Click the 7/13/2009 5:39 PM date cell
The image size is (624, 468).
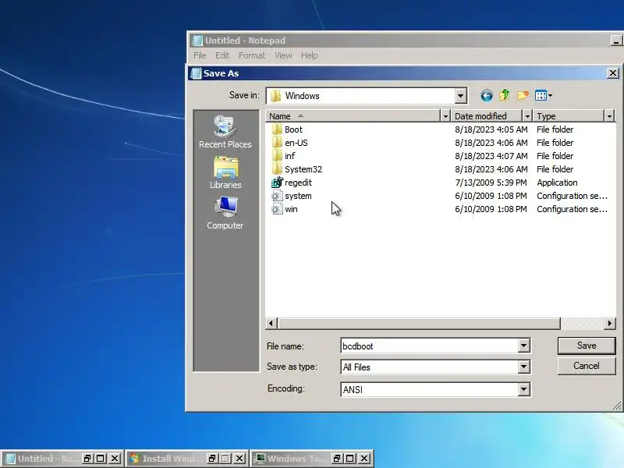(491, 183)
